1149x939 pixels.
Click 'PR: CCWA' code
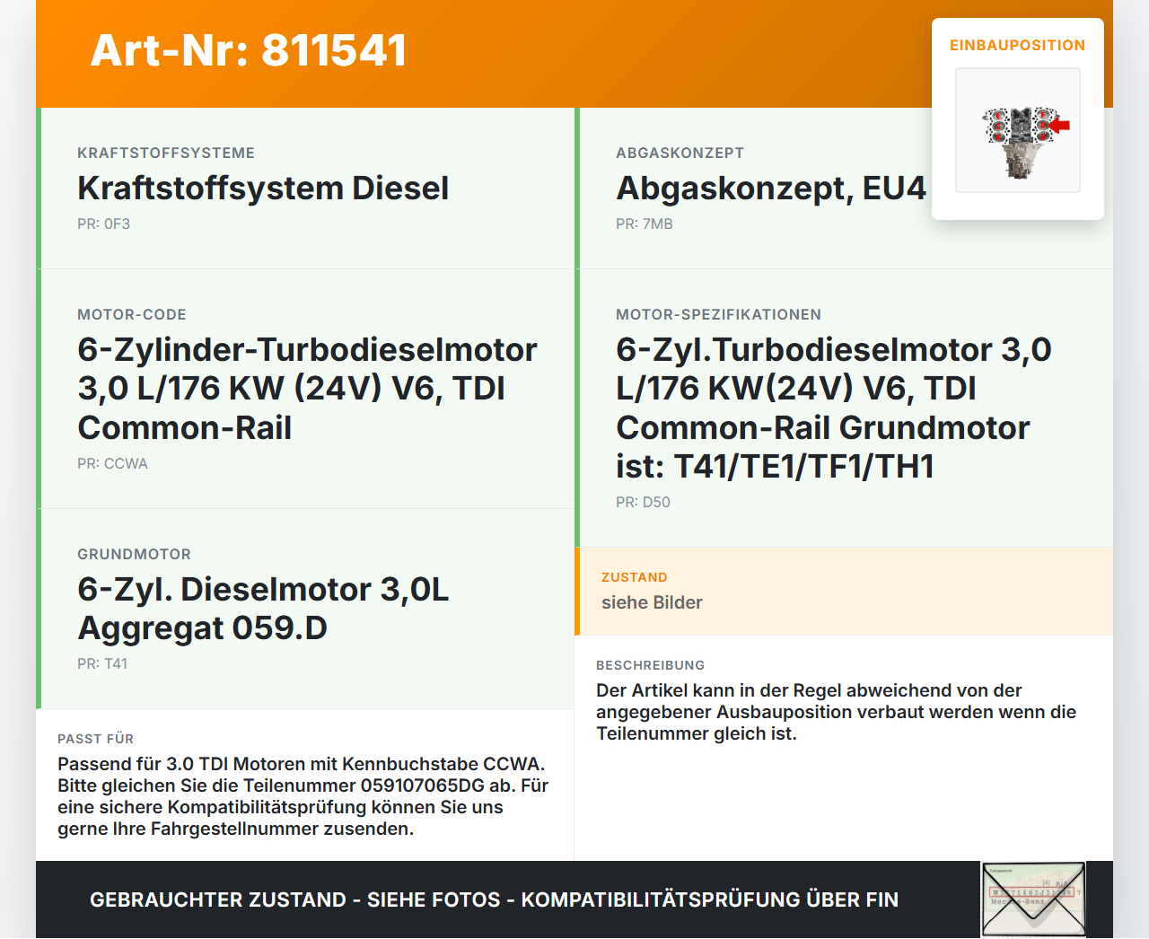112,463
